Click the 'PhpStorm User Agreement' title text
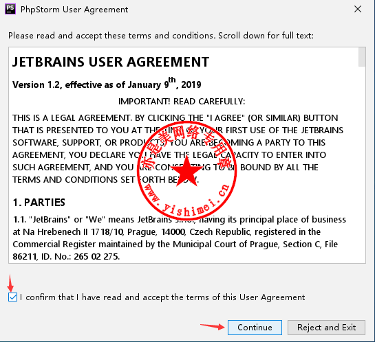Image resolution: width=375 pixels, height=342 pixels. [x=74, y=10]
